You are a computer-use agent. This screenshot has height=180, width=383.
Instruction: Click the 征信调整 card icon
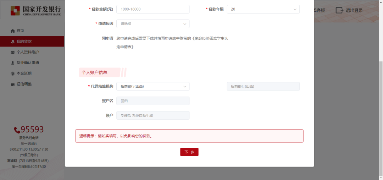pos(13,84)
